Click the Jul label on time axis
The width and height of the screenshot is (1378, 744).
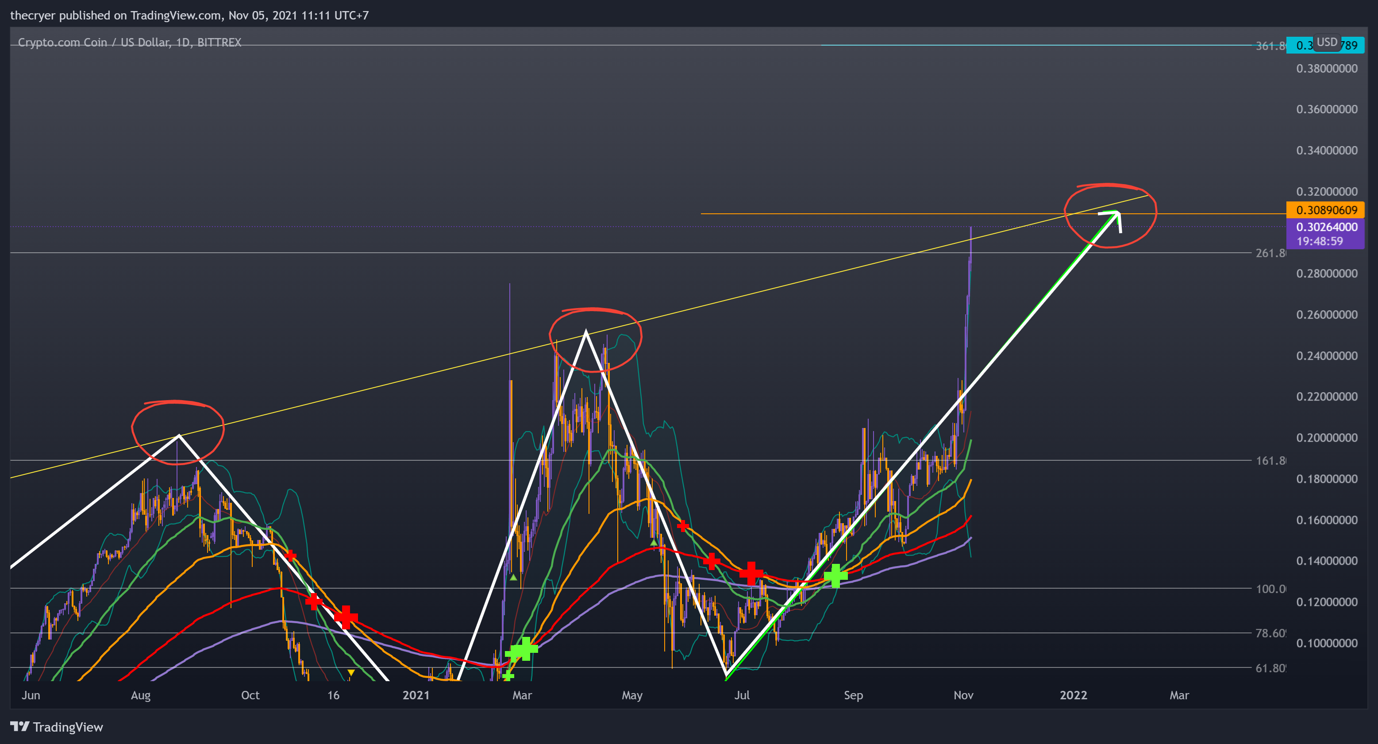(741, 695)
